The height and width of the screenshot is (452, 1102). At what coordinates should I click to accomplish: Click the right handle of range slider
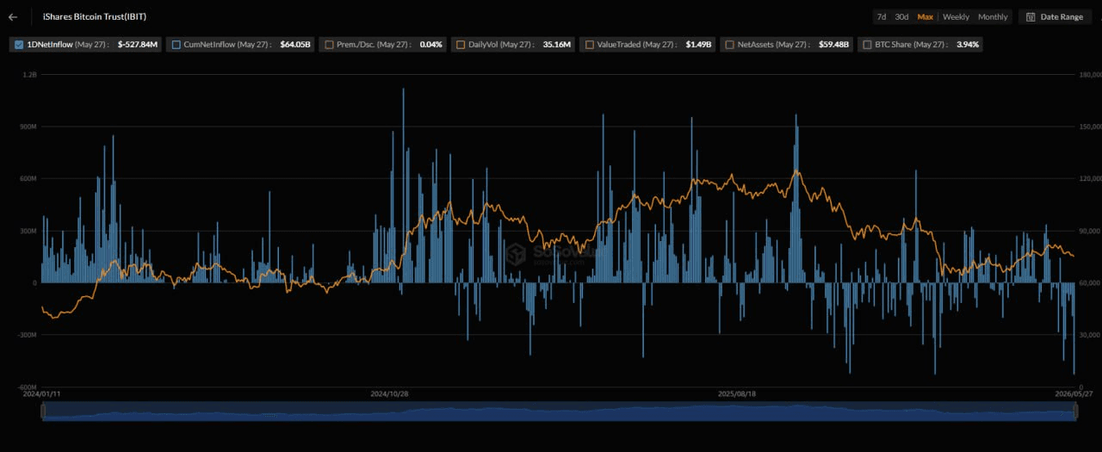click(1076, 412)
